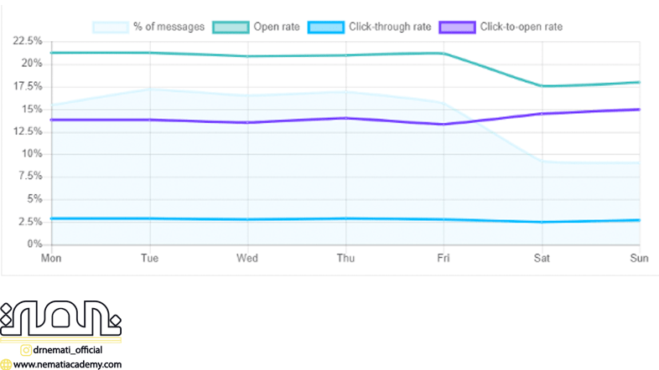Click the Wed x-axis label
Screen dimensions: 659x370
(x=247, y=258)
